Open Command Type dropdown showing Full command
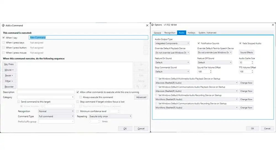This screenshot has height=156, width=276. pos(56,116)
